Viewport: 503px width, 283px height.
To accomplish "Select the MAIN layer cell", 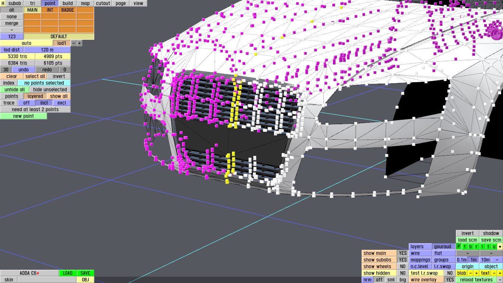I will pyautogui.click(x=32, y=10).
